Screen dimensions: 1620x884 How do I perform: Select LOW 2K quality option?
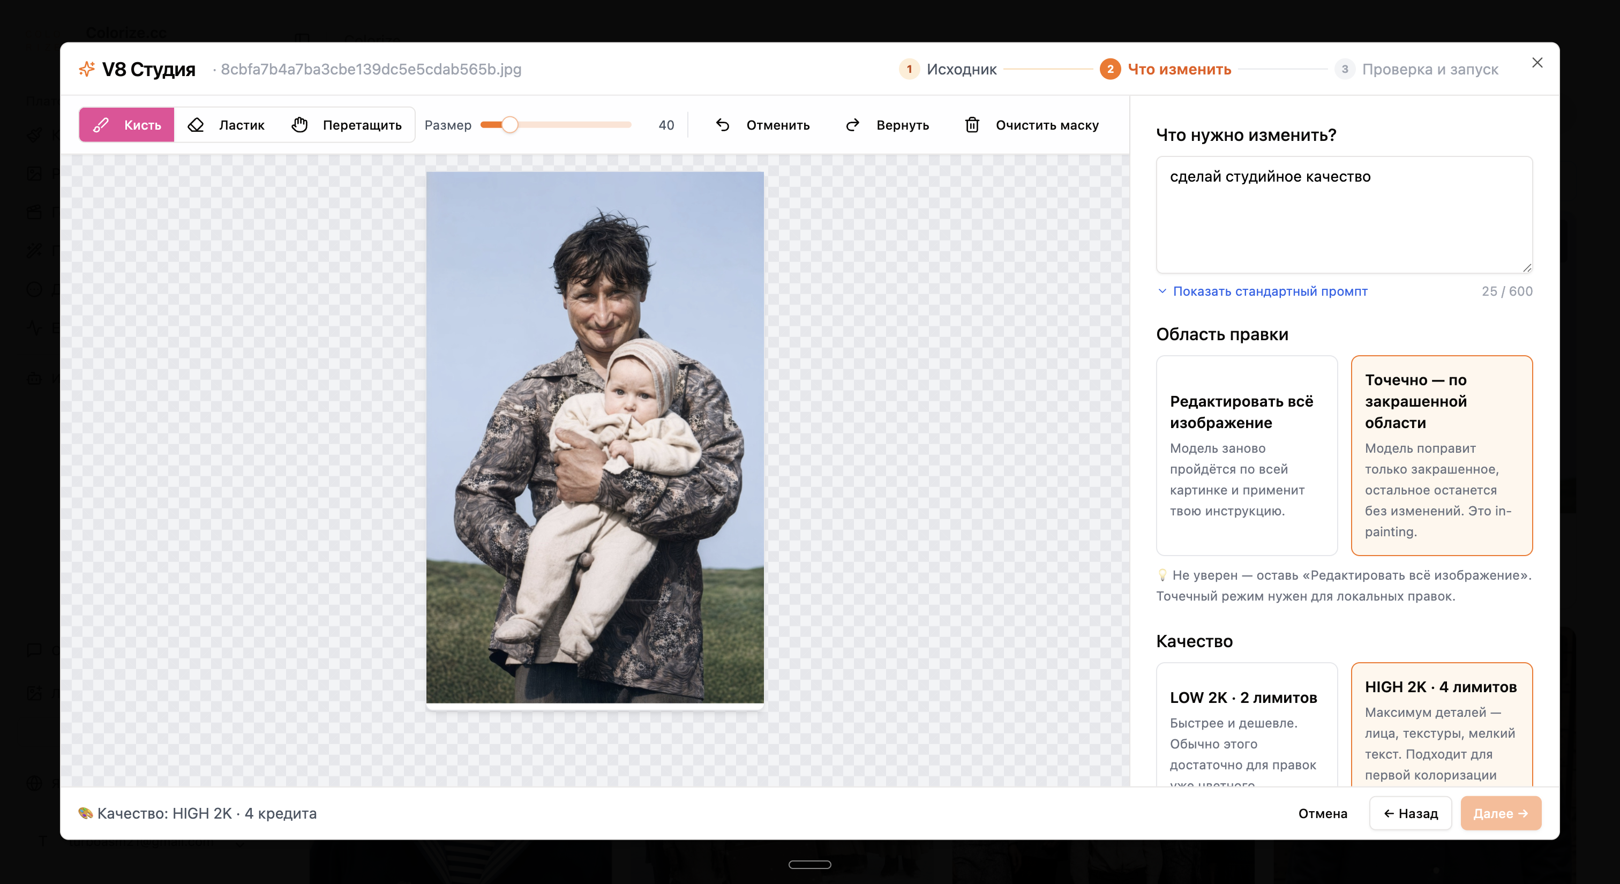tap(1247, 725)
